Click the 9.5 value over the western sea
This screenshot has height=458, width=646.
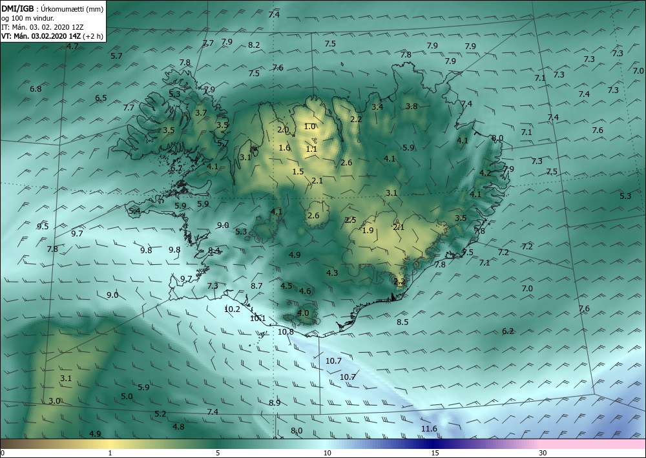click(43, 226)
